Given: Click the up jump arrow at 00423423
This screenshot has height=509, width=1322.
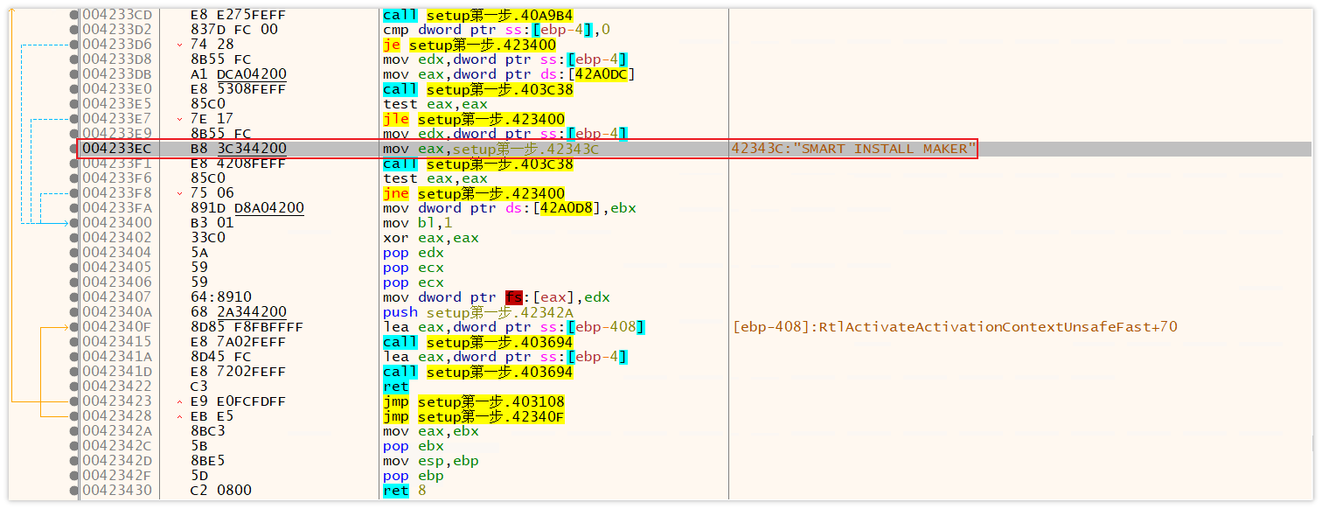Looking at the screenshot, I should [x=179, y=401].
